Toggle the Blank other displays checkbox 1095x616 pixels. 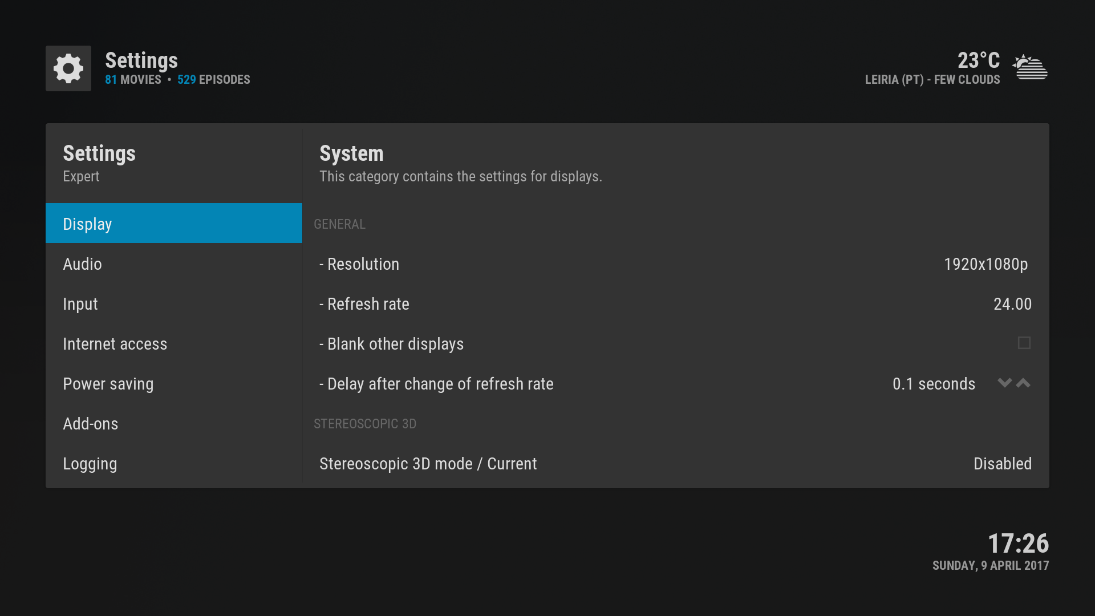pos(1024,343)
